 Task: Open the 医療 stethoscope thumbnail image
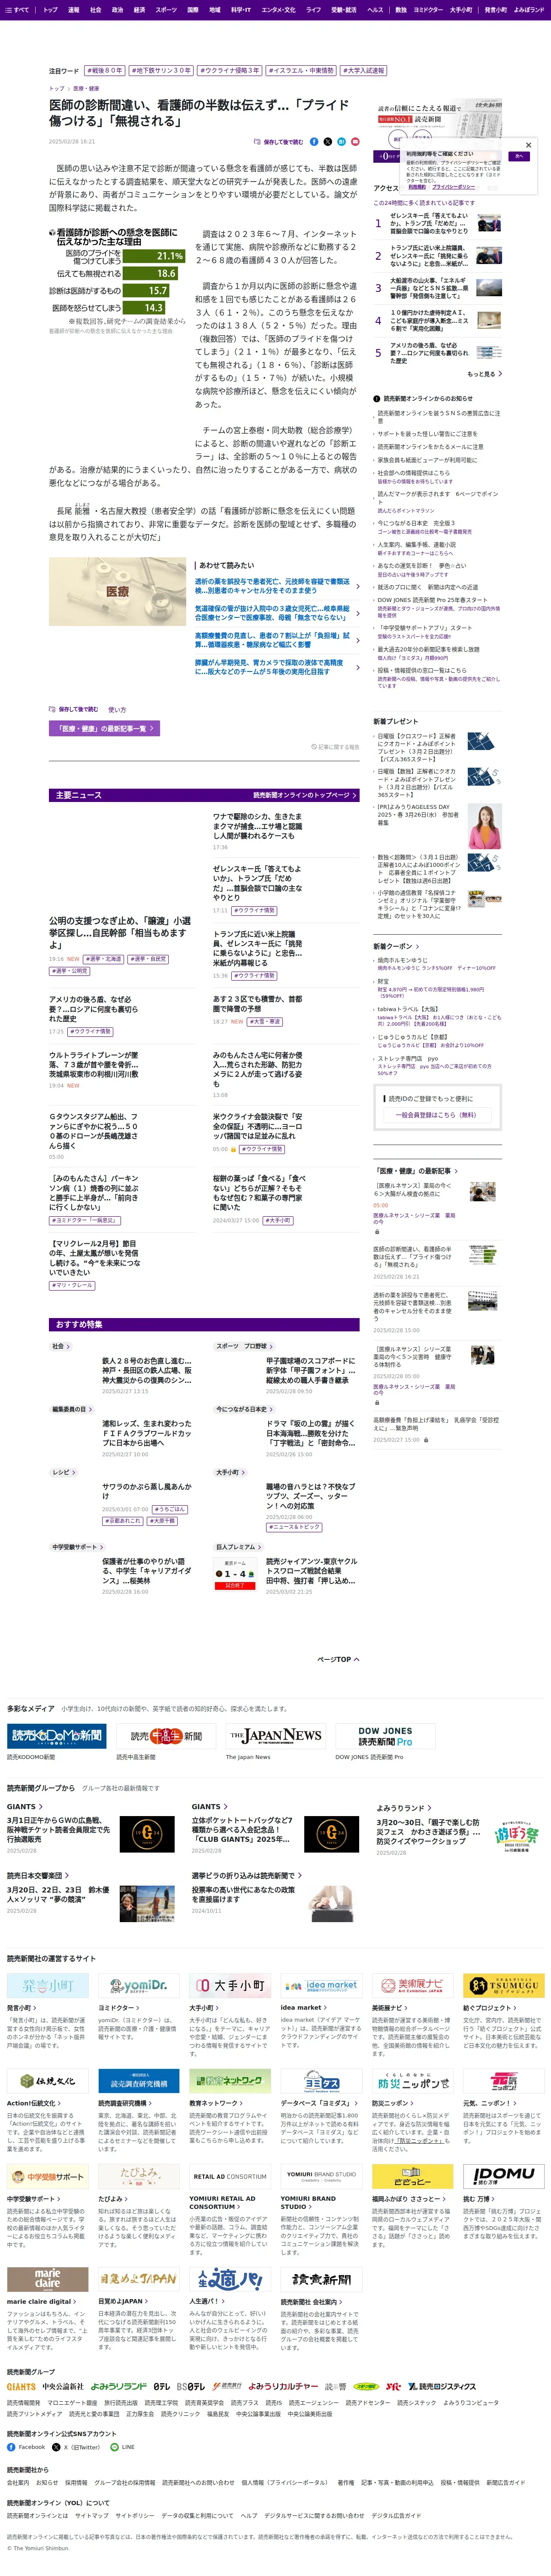[x=118, y=592]
